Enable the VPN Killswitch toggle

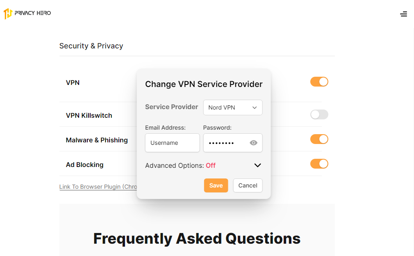point(319,114)
